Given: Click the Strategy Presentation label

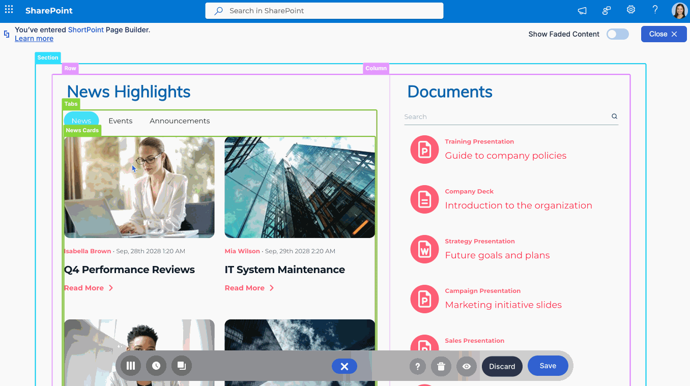Looking at the screenshot, I should (480, 242).
